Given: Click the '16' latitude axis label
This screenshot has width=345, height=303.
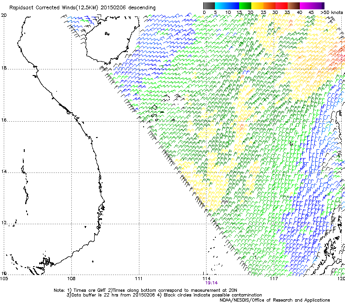Looking at the screenshot, I should 4,120.
